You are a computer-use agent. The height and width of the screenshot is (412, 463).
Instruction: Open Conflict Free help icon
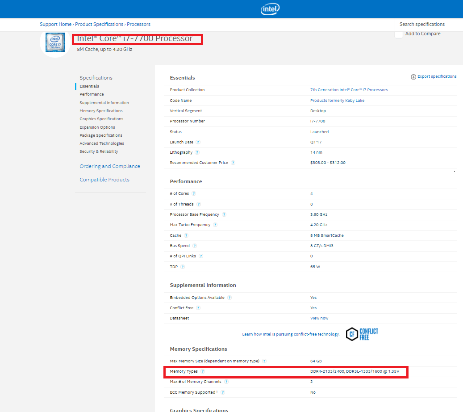pyautogui.click(x=198, y=308)
